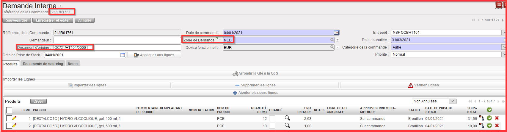
Task: Edit line 2 with the pencil icon
Action: pyautogui.click(x=14, y=125)
